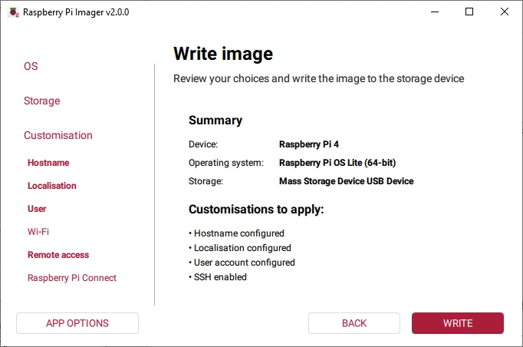Open the Hostname customisation page
The width and height of the screenshot is (523, 347).
(48, 163)
